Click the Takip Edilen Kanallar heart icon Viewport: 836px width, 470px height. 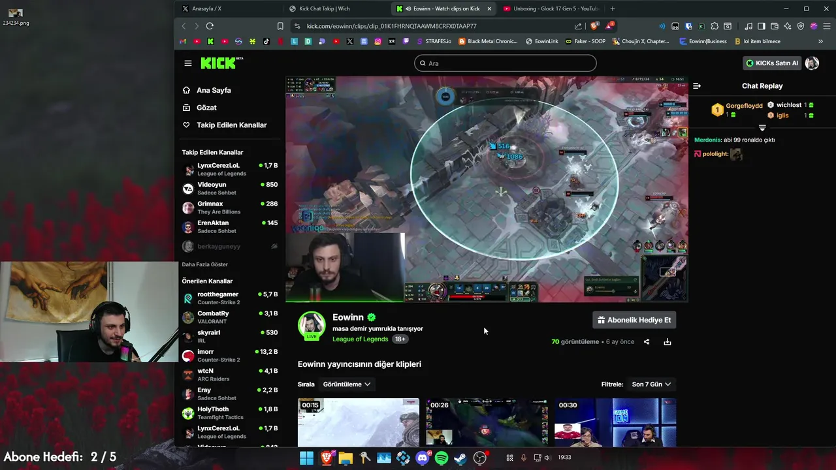[x=187, y=125]
